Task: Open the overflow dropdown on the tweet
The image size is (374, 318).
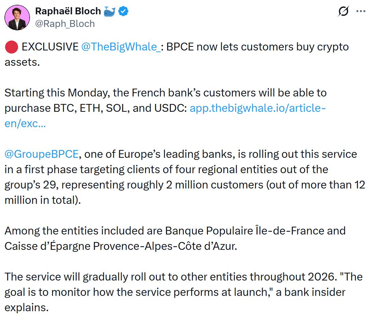Action: coord(361,11)
